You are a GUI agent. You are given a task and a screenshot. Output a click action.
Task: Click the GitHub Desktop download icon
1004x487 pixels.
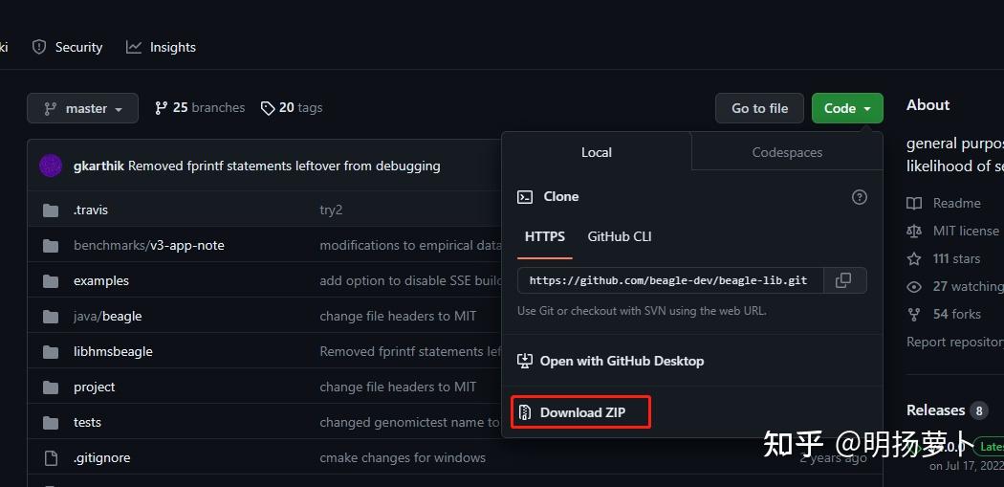click(x=524, y=361)
